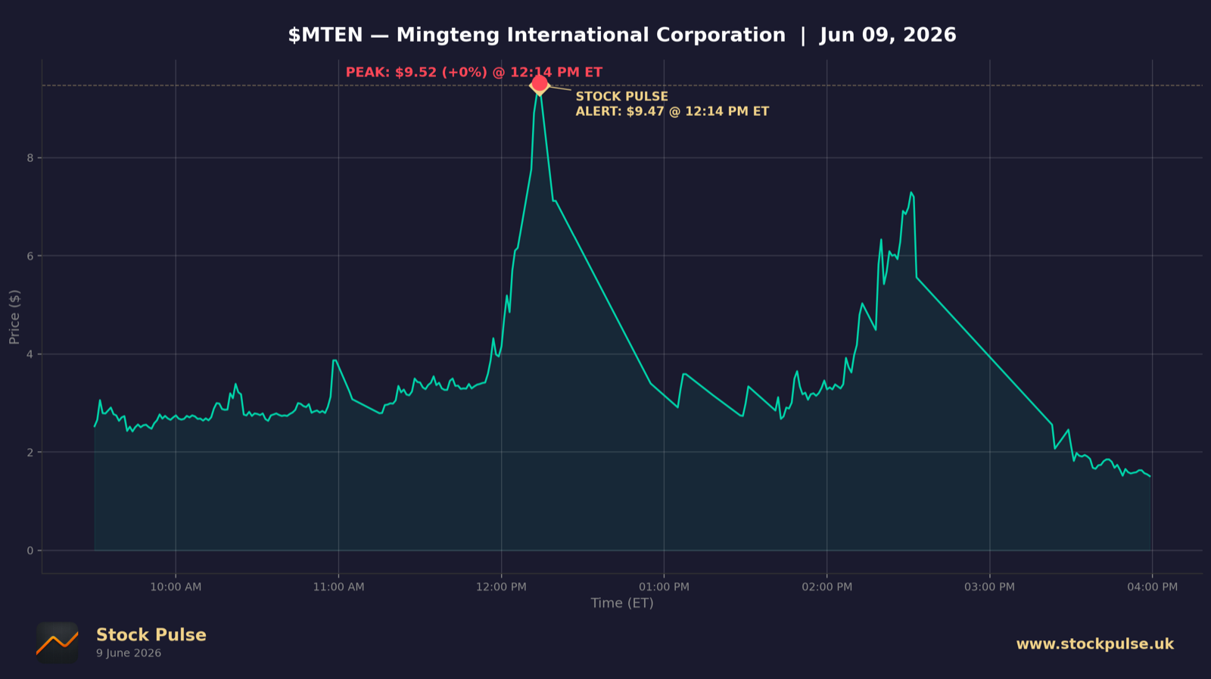The image size is (1211, 679).
Task: Click the PEAK: $9.52 label
Action: pyautogui.click(x=474, y=73)
